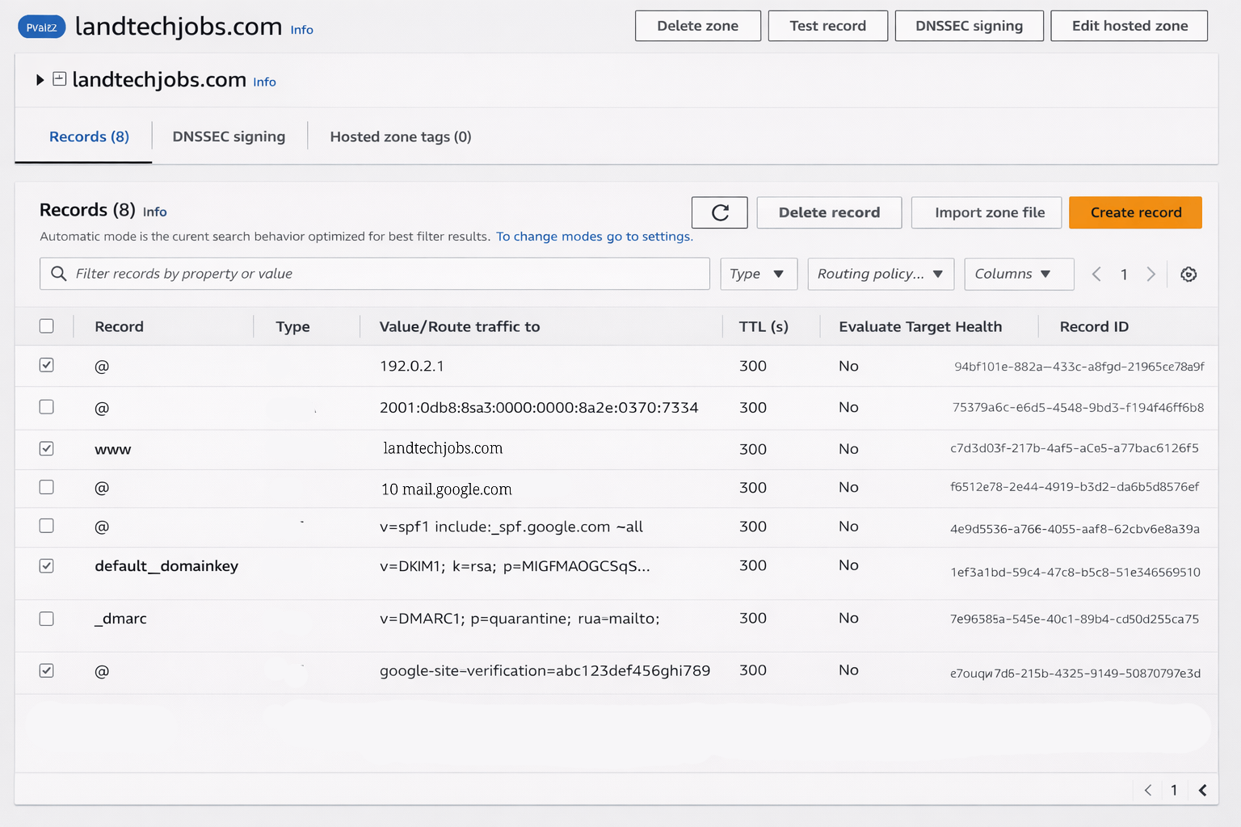Click the collapse box icon beside landtechjobs.com
The image size is (1241, 827).
[x=59, y=79]
